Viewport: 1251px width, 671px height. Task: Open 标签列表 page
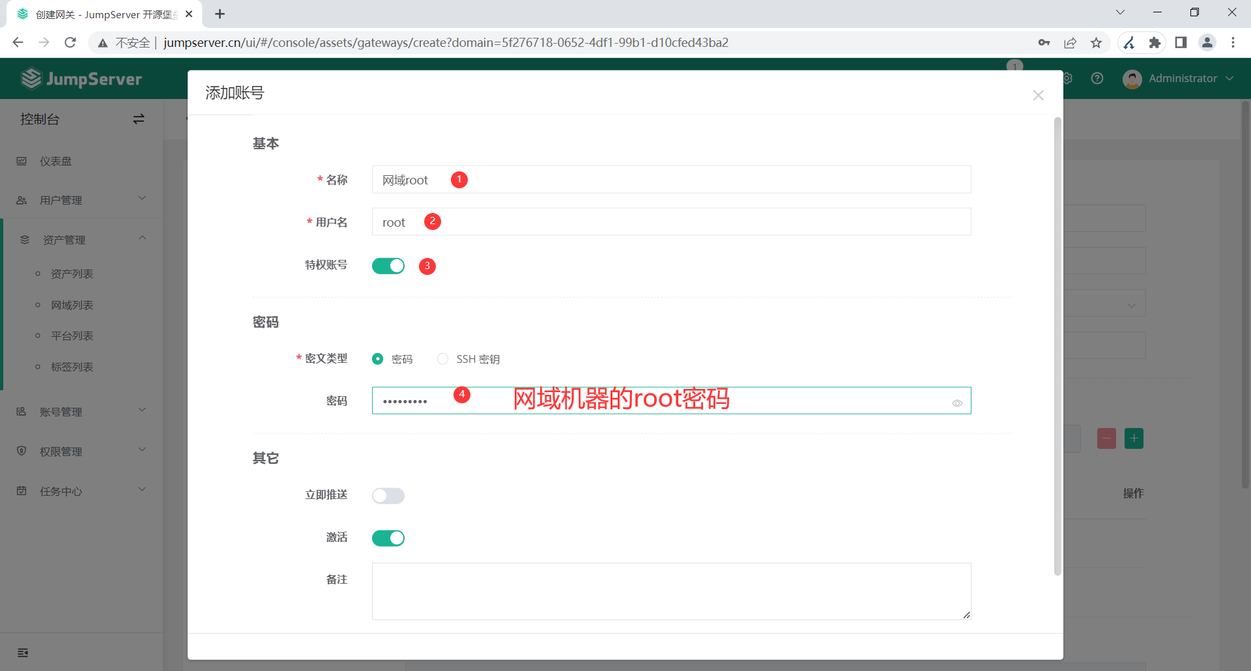pyautogui.click(x=72, y=367)
